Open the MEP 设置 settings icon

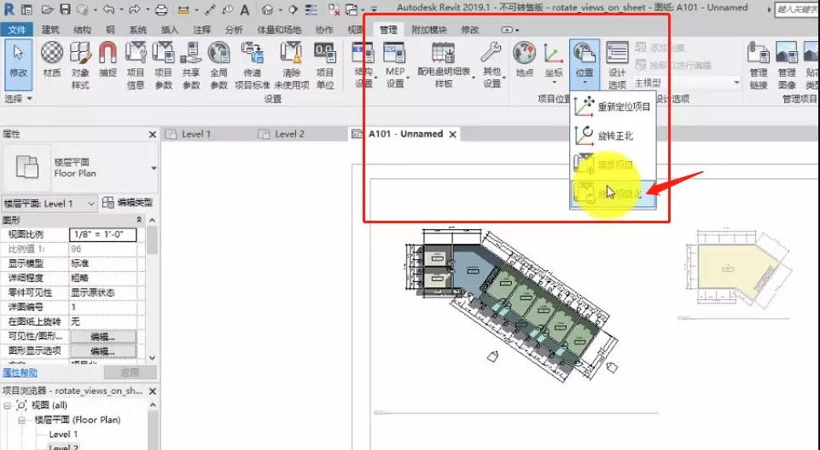coord(395,66)
